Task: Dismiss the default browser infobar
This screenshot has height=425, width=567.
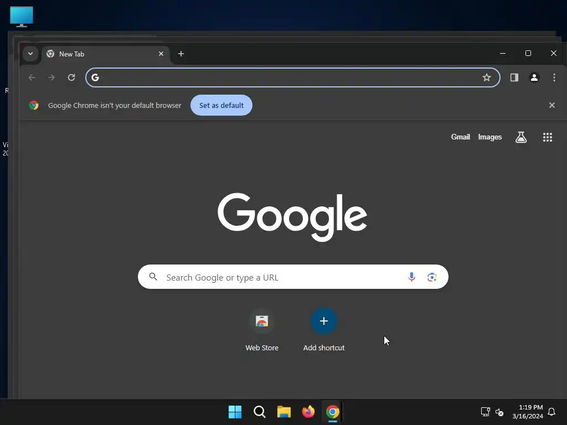Action: (x=552, y=105)
